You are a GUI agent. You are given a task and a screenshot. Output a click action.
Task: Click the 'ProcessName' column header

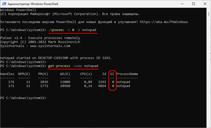coord(127,74)
